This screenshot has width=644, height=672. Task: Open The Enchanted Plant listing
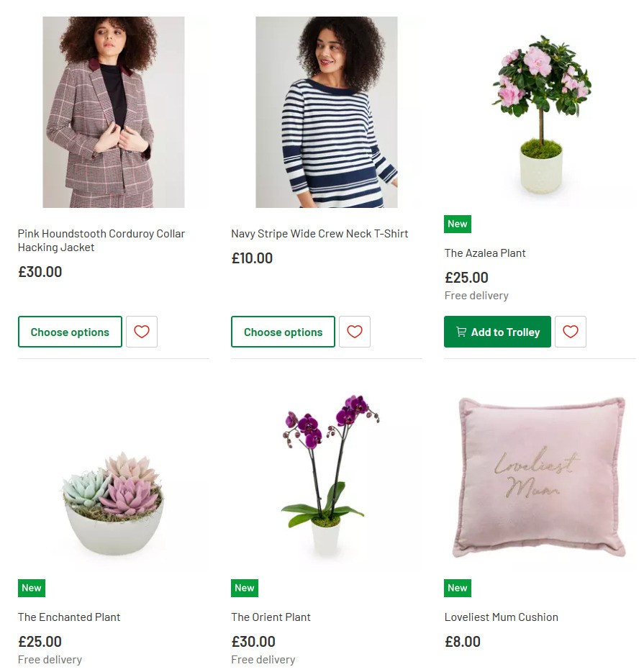(x=69, y=617)
